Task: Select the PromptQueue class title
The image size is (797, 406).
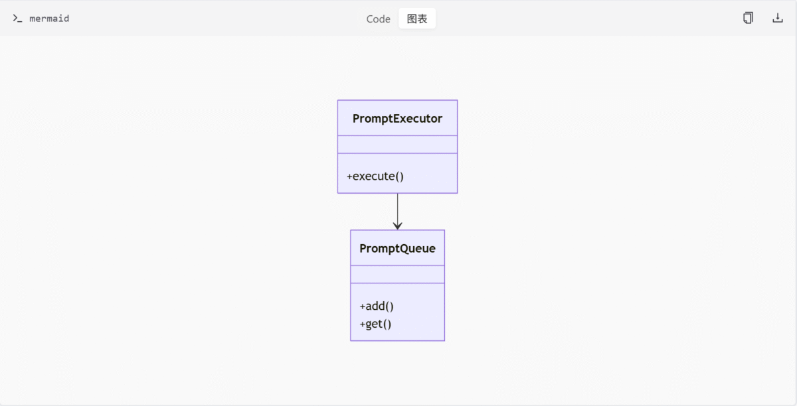Action: pyautogui.click(x=397, y=249)
